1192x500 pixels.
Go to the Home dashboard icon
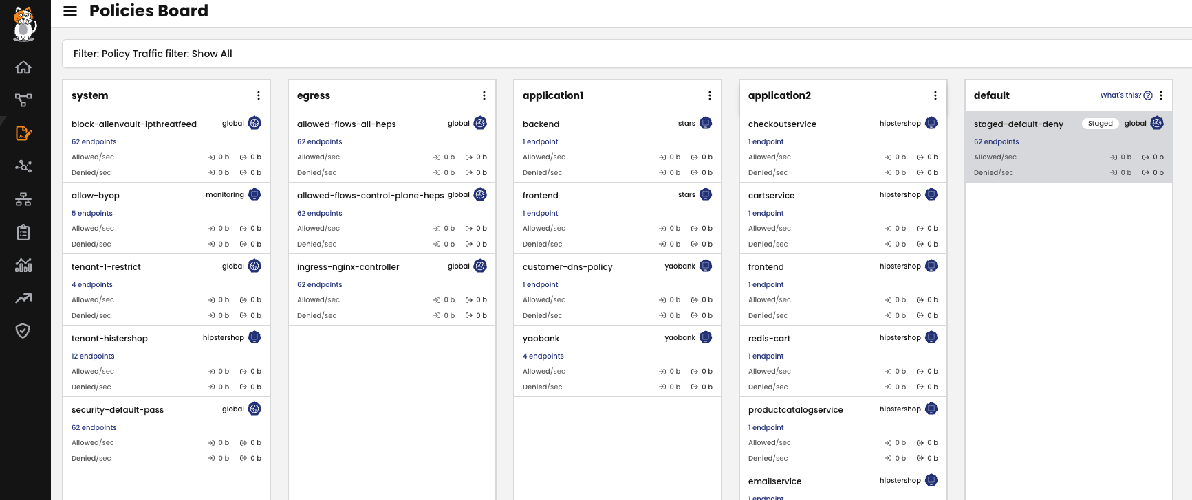pyautogui.click(x=23, y=67)
